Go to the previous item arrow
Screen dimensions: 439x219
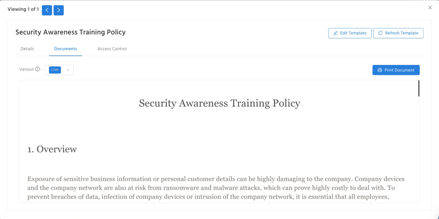click(x=47, y=10)
